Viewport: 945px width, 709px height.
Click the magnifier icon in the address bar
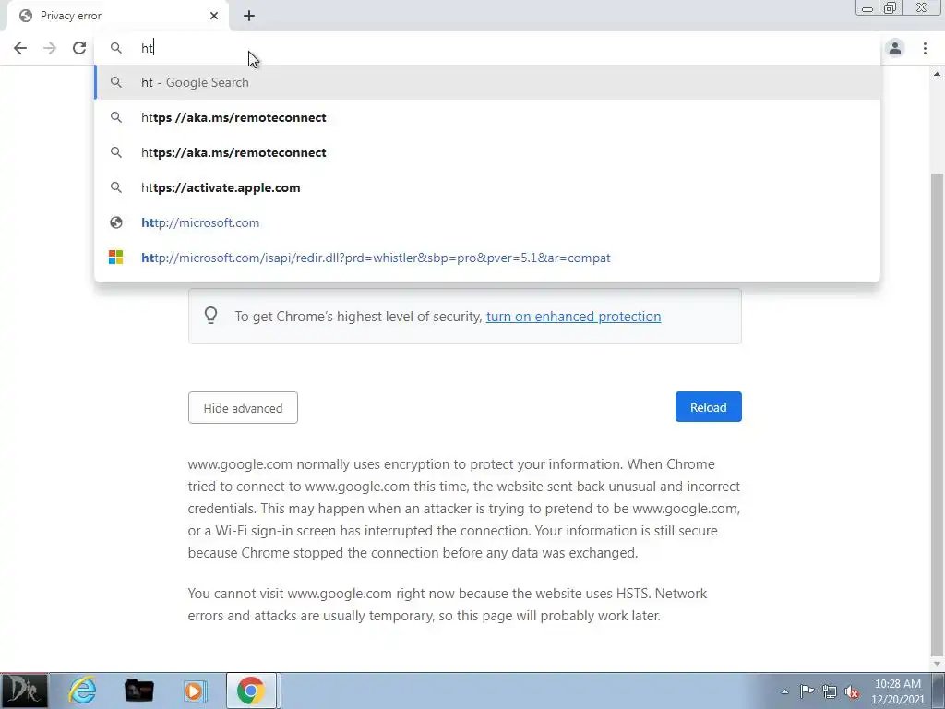click(x=116, y=48)
